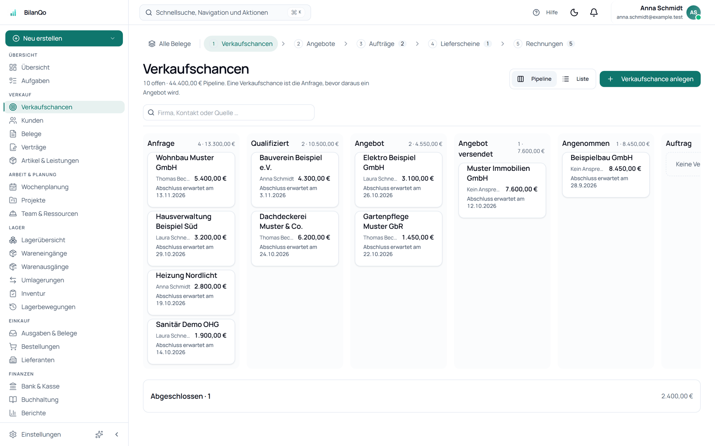Expand the Abgeschlossen section
This screenshot has width=715, height=446.
pos(421,396)
